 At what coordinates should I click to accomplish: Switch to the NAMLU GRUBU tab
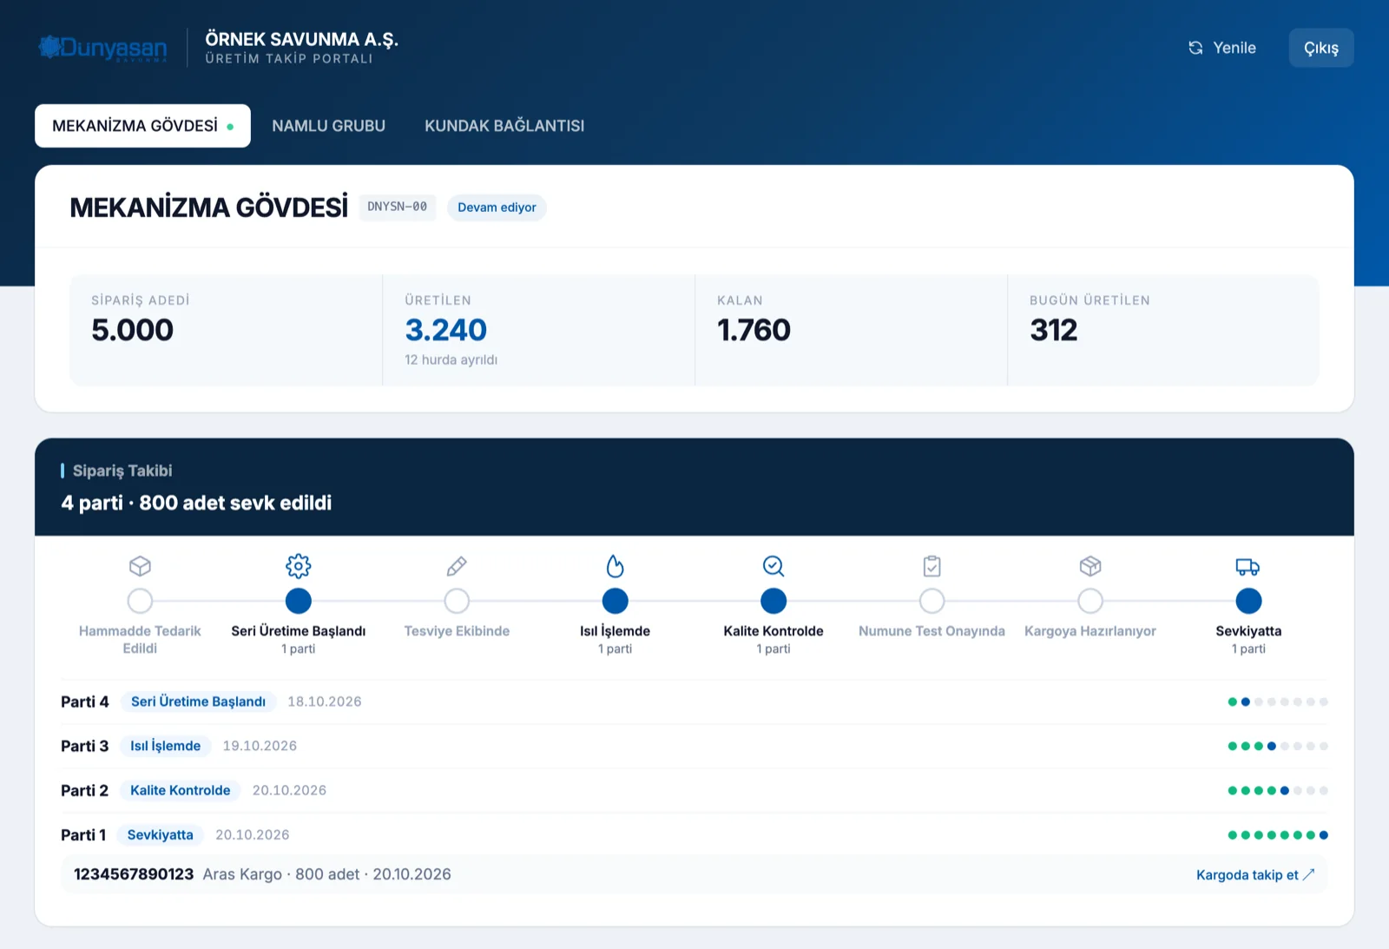[328, 126]
